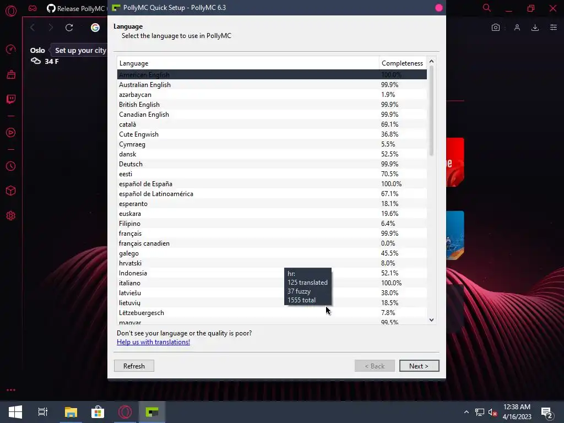Sort by the Language column header
The width and height of the screenshot is (564, 423).
(x=248, y=63)
